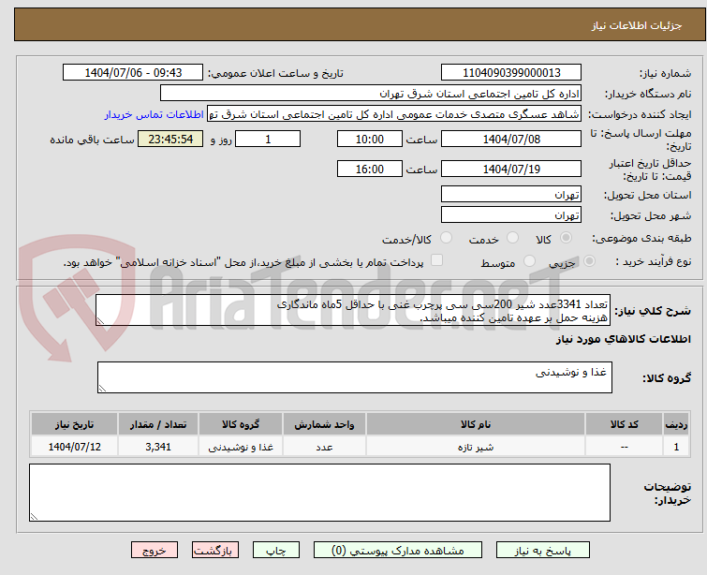Click the ایجاد کننده درخواست field
This screenshot has height=575, width=707.
tap(394, 114)
